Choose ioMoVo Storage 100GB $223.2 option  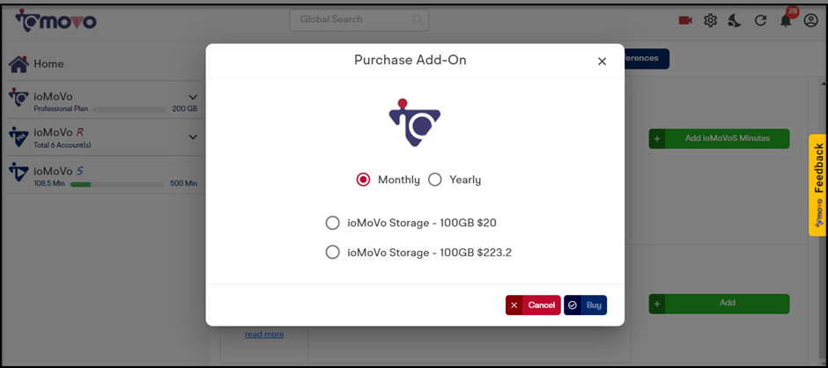click(332, 253)
